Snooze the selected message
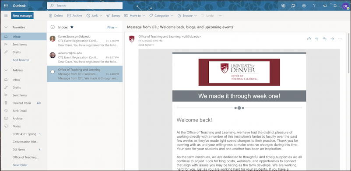Screen dimensions: 351x171 (185, 16)
